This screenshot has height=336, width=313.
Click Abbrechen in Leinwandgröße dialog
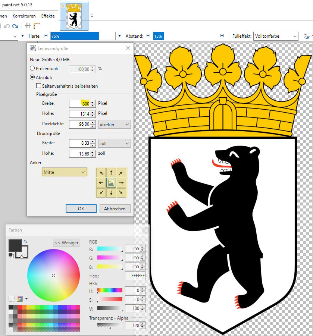point(115,209)
